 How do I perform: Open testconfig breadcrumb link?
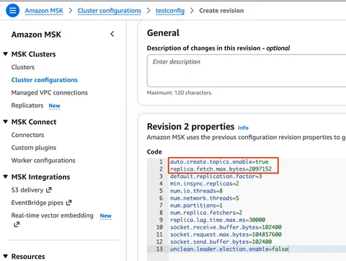pos(170,11)
